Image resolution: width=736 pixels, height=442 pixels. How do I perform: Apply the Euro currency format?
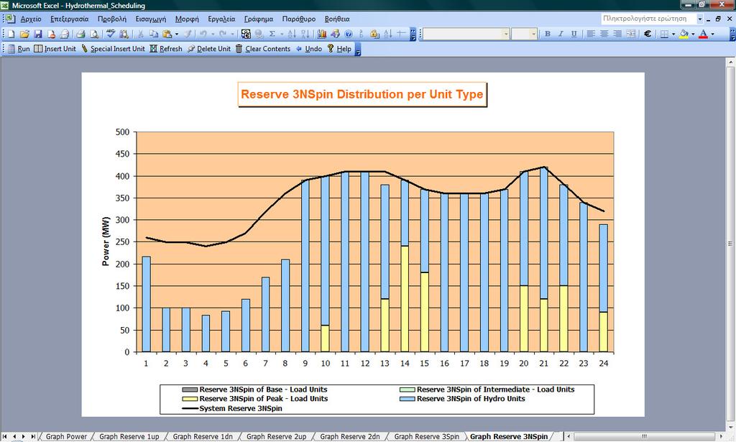648,34
